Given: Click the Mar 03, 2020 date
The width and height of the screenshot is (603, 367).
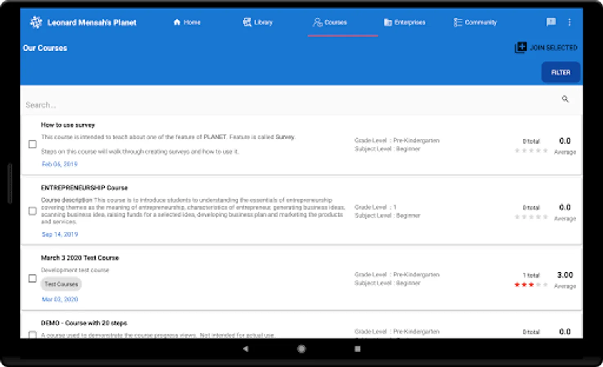Looking at the screenshot, I should pyautogui.click(x=60, y=299).
